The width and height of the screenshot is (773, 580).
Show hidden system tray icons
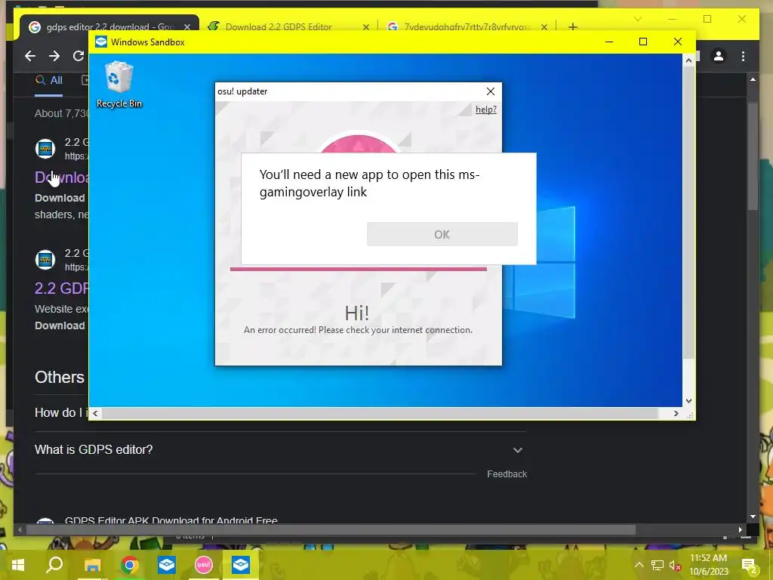click(x=639, y=565)
